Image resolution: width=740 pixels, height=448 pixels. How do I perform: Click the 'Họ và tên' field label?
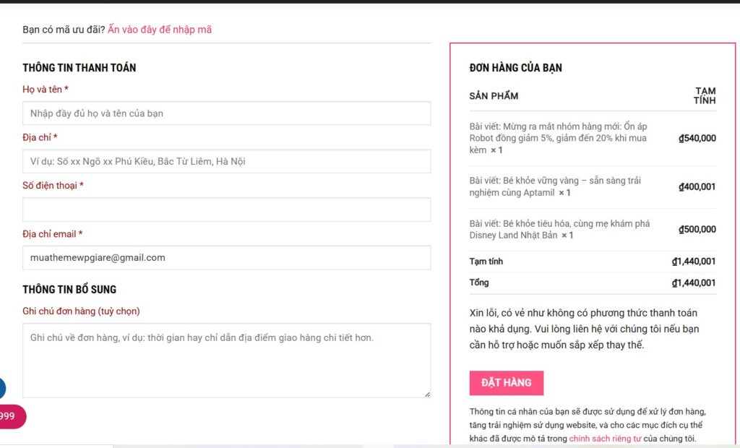pos(45,90)
